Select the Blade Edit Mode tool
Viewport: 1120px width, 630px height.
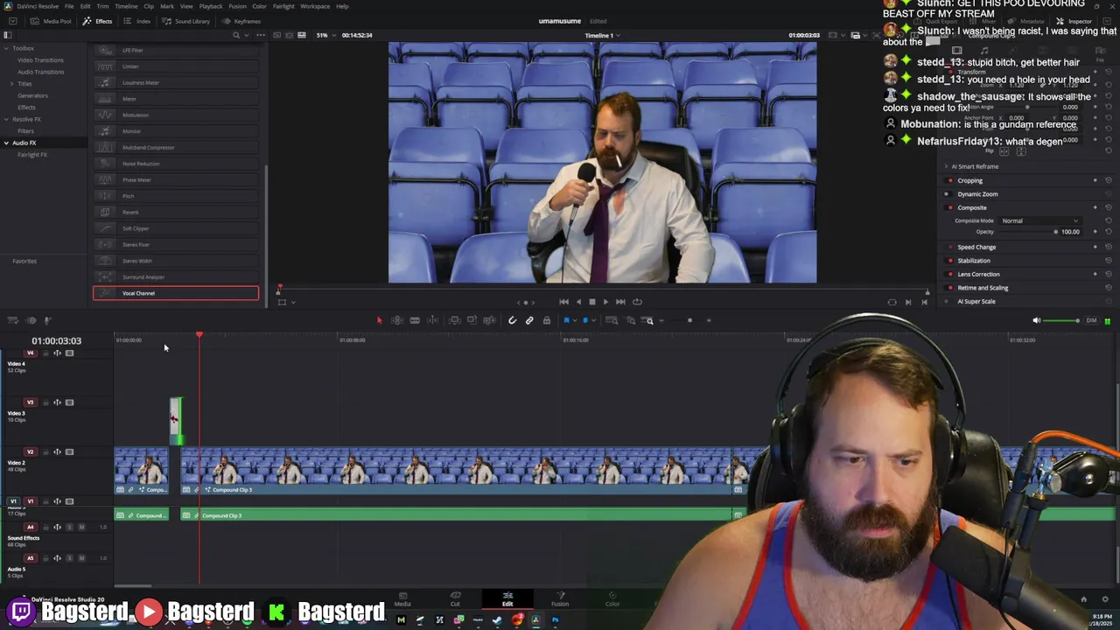pyautogui.click(x=415, y=320)
